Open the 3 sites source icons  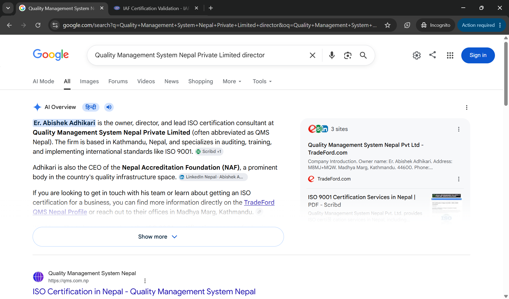(x=318, y=129)
